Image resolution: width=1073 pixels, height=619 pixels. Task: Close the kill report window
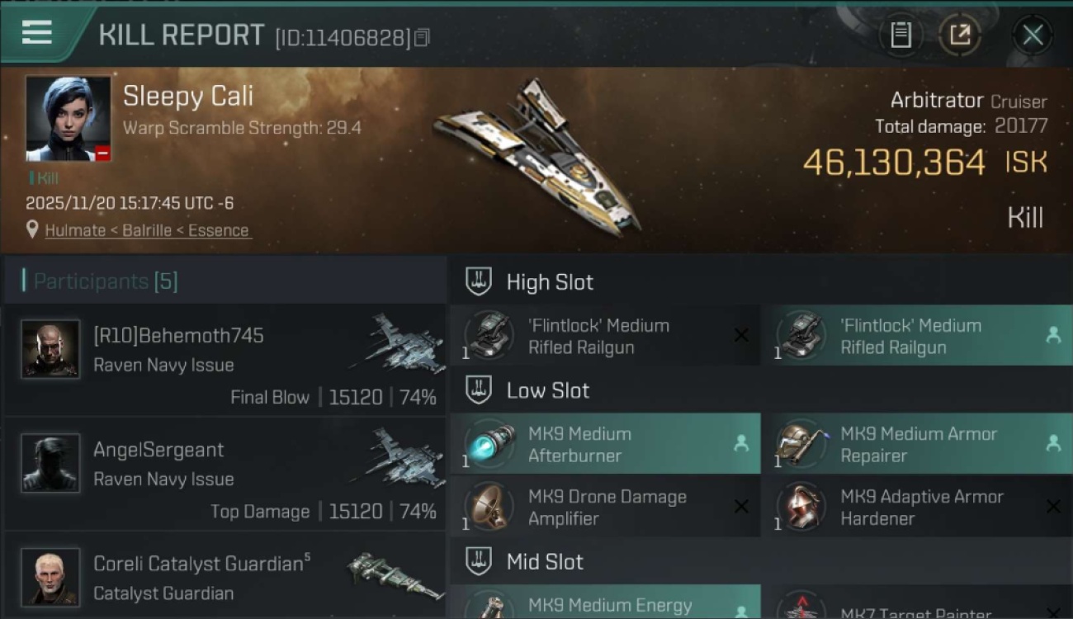tap(1033, 35)
